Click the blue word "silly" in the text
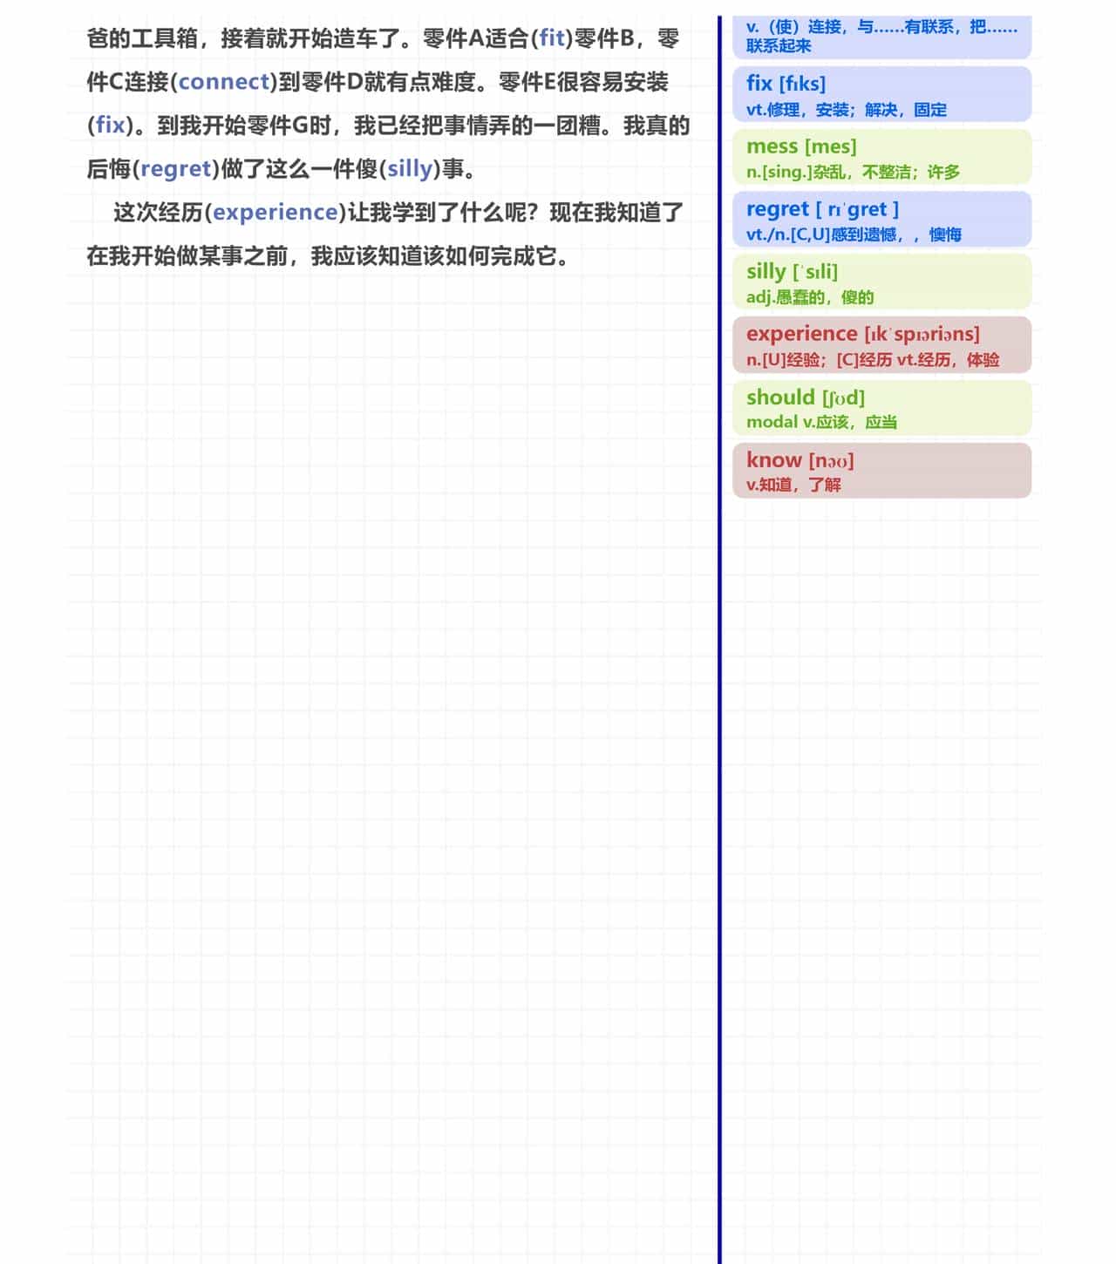1116x1264 pixels. [410, 169]
